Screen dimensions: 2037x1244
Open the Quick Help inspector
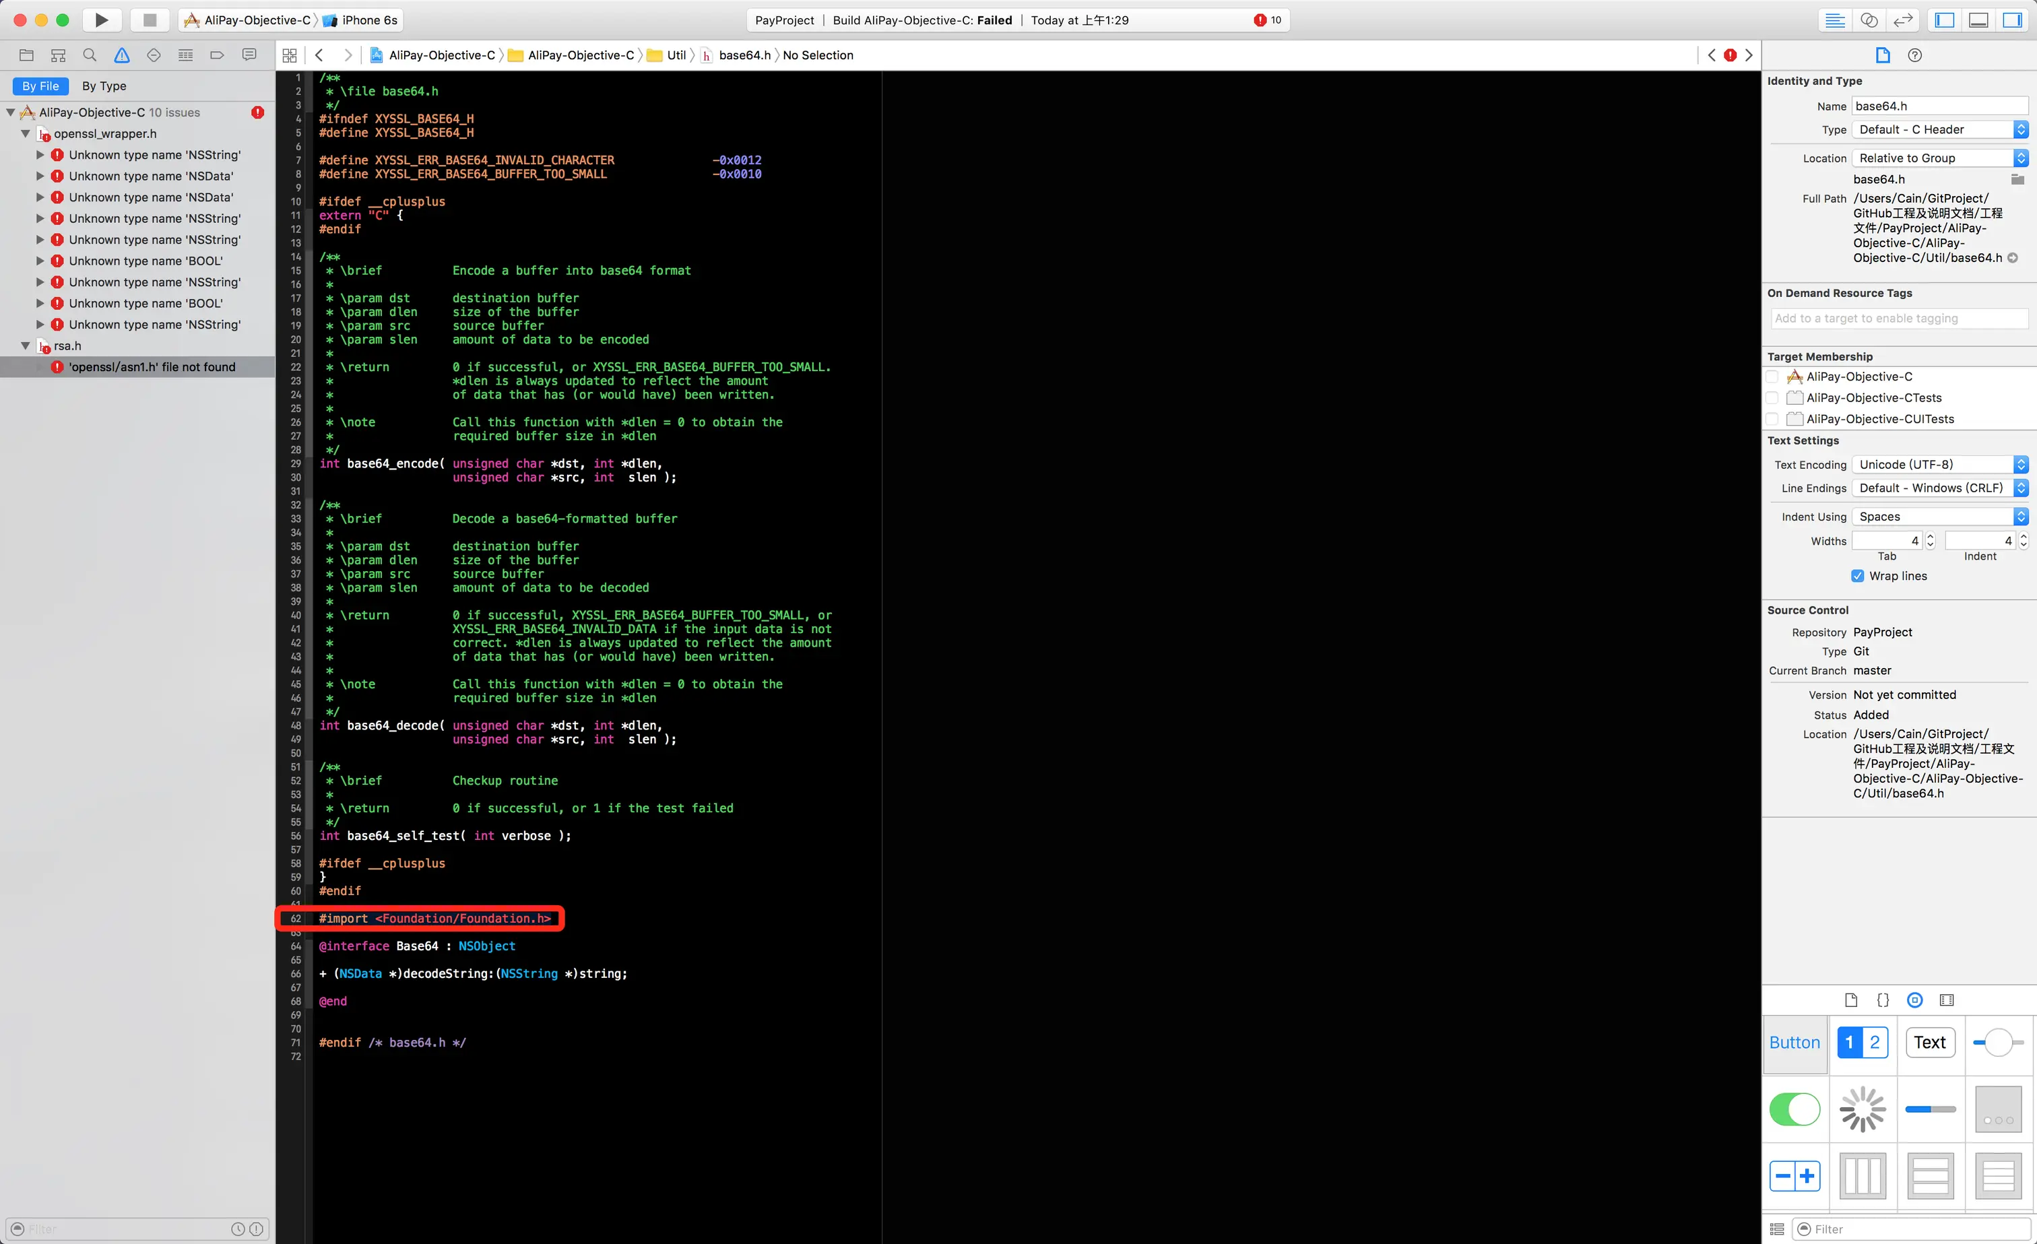[x=1914, y=55]
